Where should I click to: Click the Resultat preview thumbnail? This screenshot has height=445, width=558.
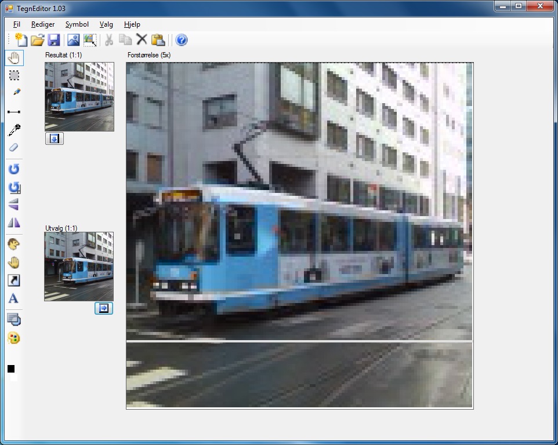(x=79, y=97)
